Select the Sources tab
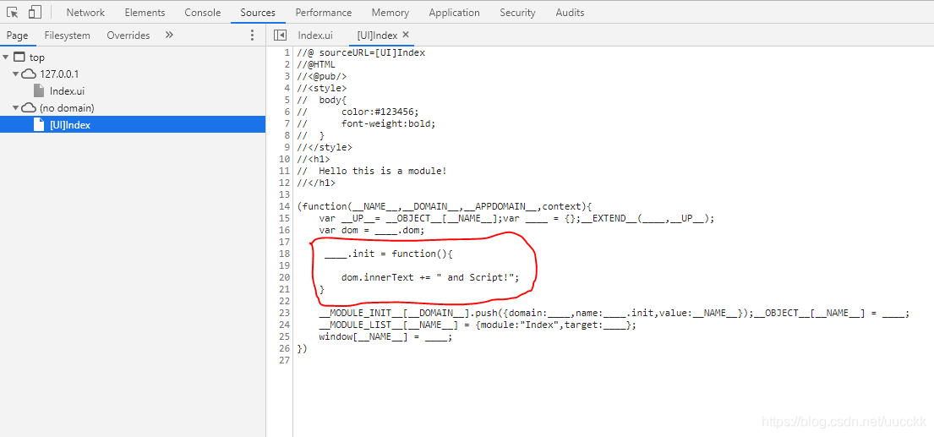 click(x=258, y=12)
